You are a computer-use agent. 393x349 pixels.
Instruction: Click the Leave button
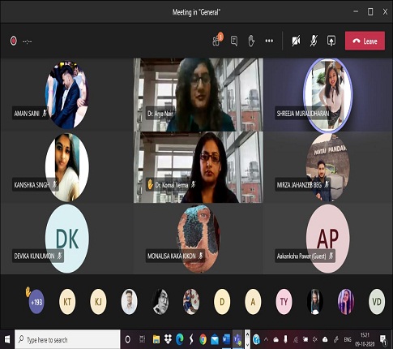[x=365, y=41]
